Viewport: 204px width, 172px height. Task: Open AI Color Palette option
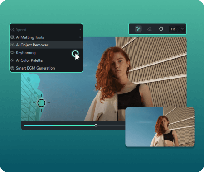[x=46, y=60]
